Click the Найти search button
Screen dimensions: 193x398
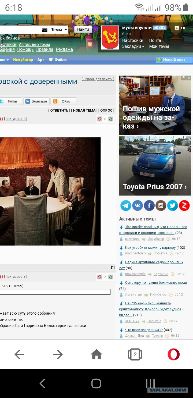click(83, 30)
